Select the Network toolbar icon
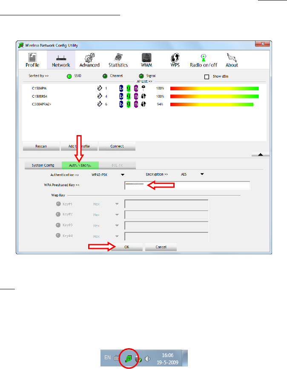This screenshot has height=369, width=287. tap(61, 60)
